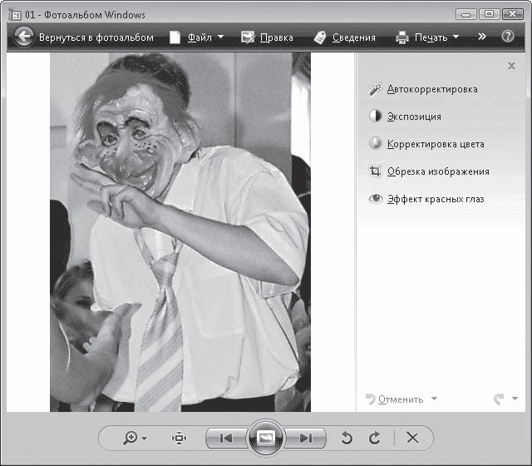Delete the photo with the X icon
The image size is (532, 466).
(412, 438)
